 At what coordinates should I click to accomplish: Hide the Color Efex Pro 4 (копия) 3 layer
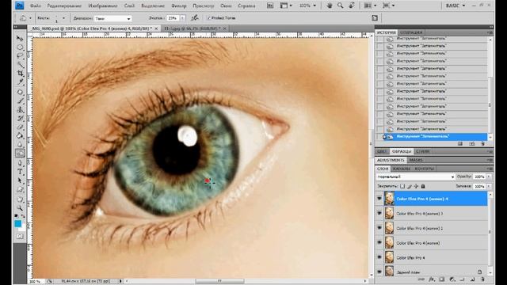coord(379,213)
